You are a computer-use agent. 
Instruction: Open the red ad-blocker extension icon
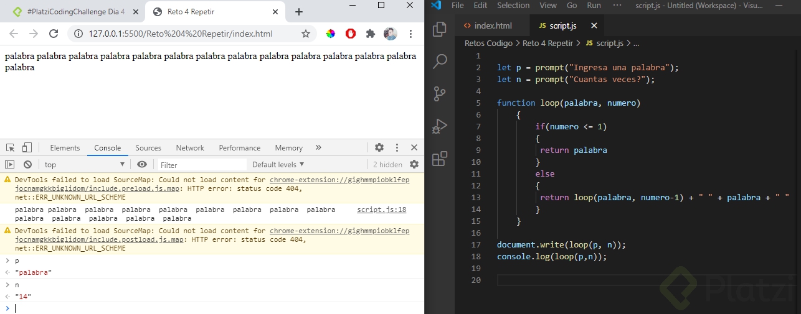[x=351, y=34]
